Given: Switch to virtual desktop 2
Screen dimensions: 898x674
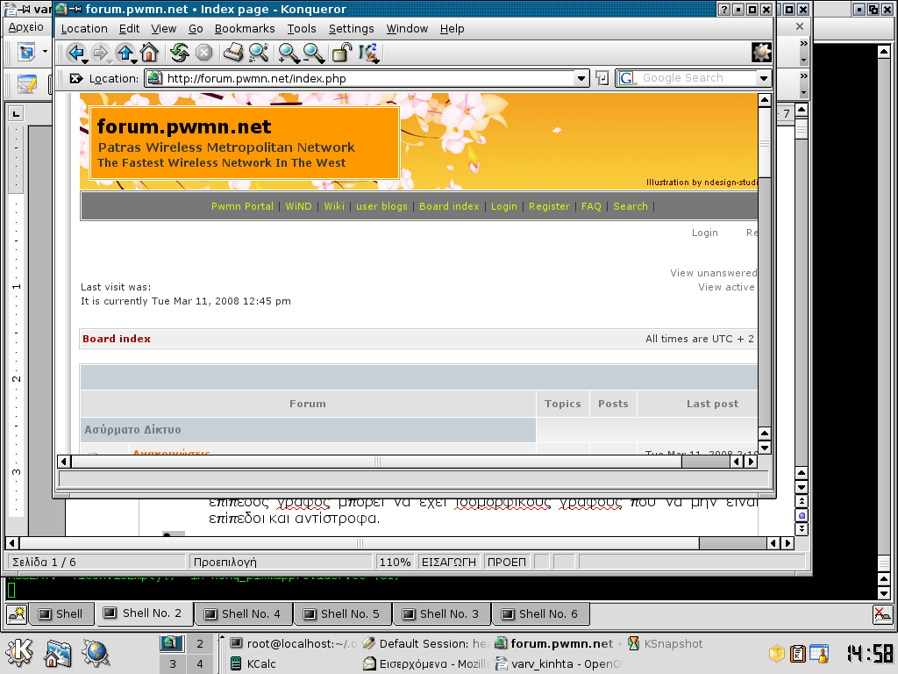Looking at the screenshot, I should tap(200, 644).
